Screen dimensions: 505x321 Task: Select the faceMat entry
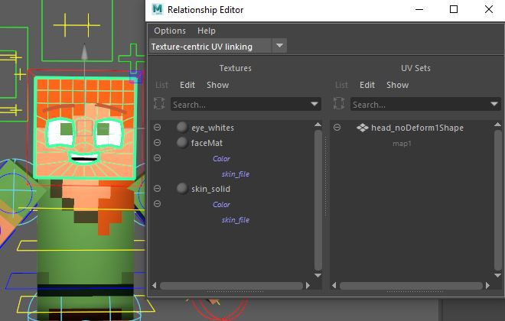click(x=207, y=143)
